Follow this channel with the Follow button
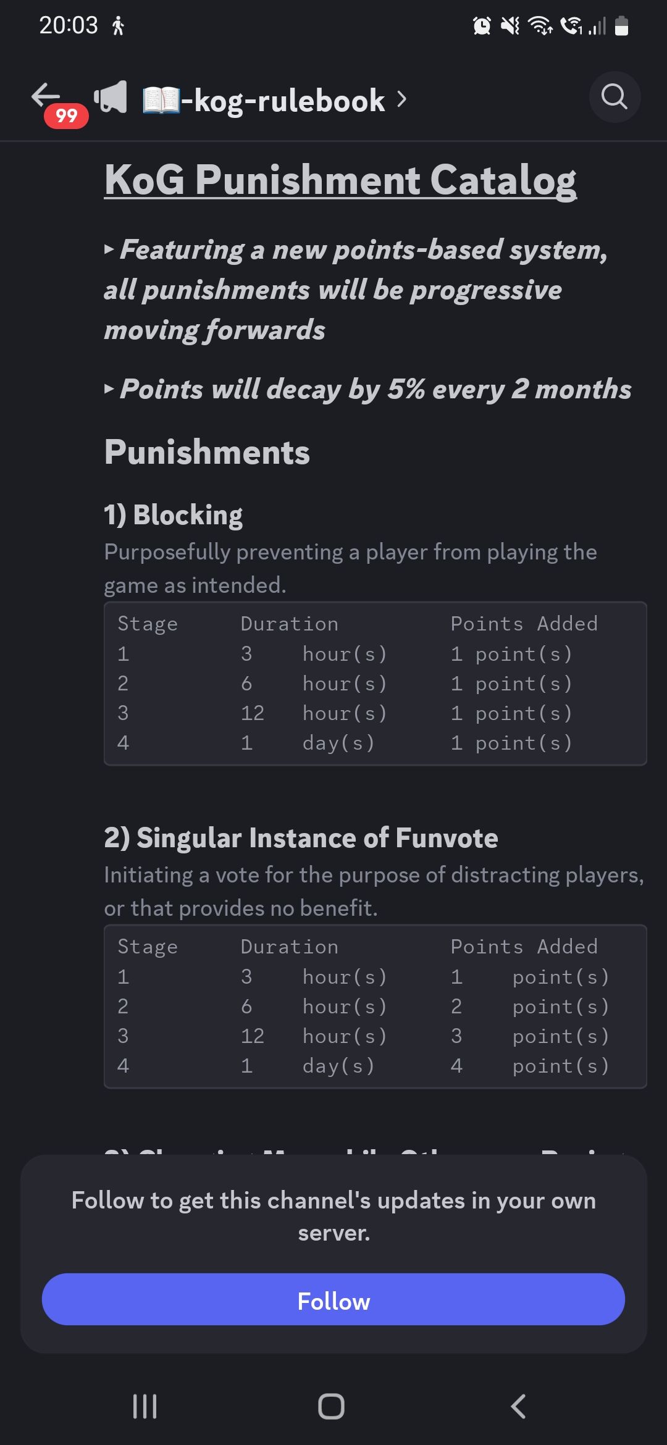667x1445 pixels. pyautogui.click(x=333, y=1299)
